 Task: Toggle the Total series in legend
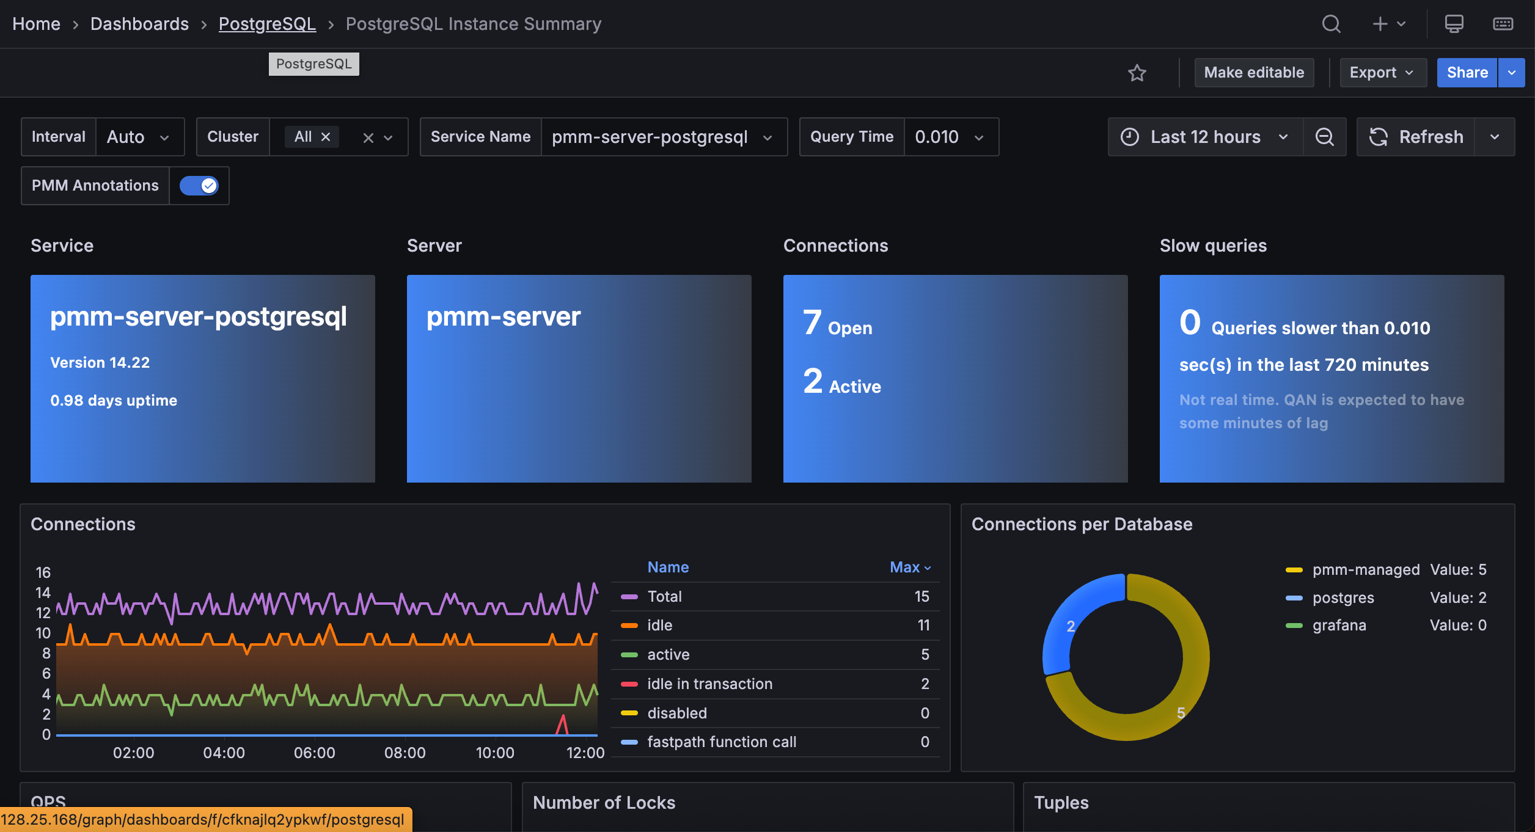click(x=664, y=597)
